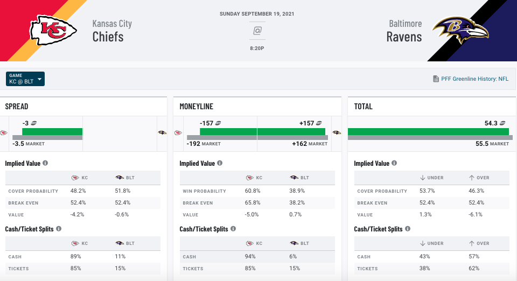Click down arrow beside UNDER in Total Implied Value
Image resolution: width=517 pixels, height=281 pixels.
pyautogui.click(x=422, y=178)
